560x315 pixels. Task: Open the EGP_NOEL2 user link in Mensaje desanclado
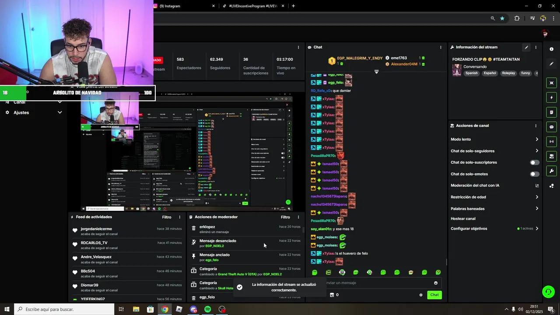tap(214, 246)
